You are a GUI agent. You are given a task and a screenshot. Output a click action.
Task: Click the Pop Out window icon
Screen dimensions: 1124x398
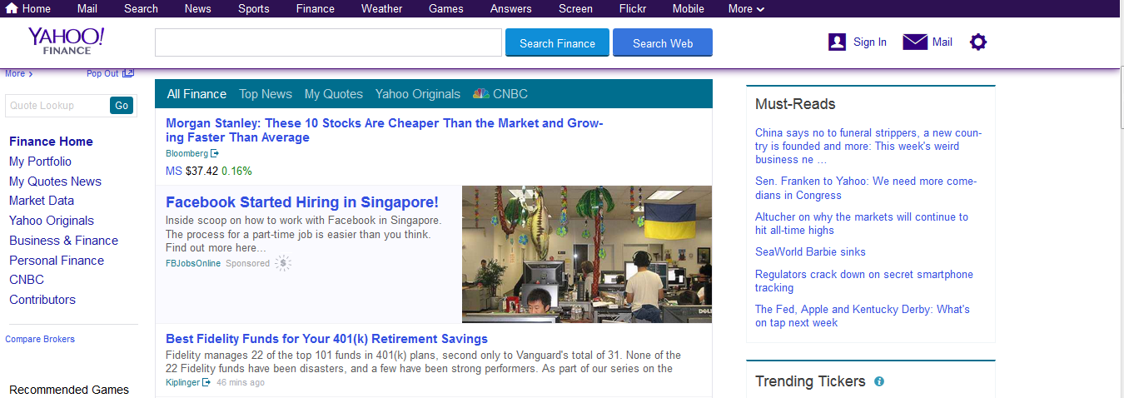128,73
